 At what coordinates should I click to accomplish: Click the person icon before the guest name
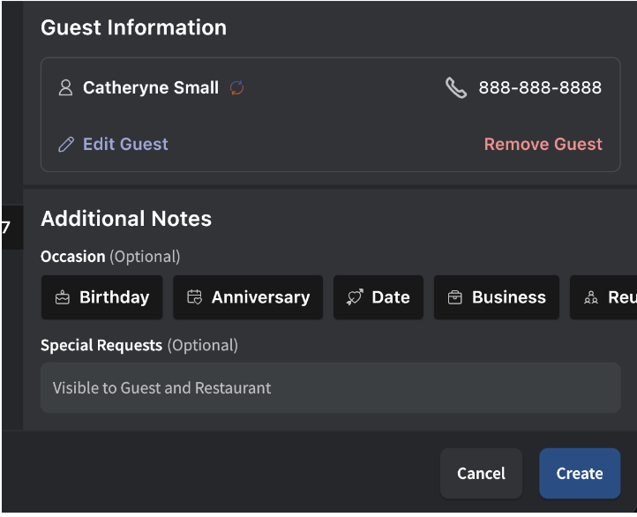click(x=65, y=88)
